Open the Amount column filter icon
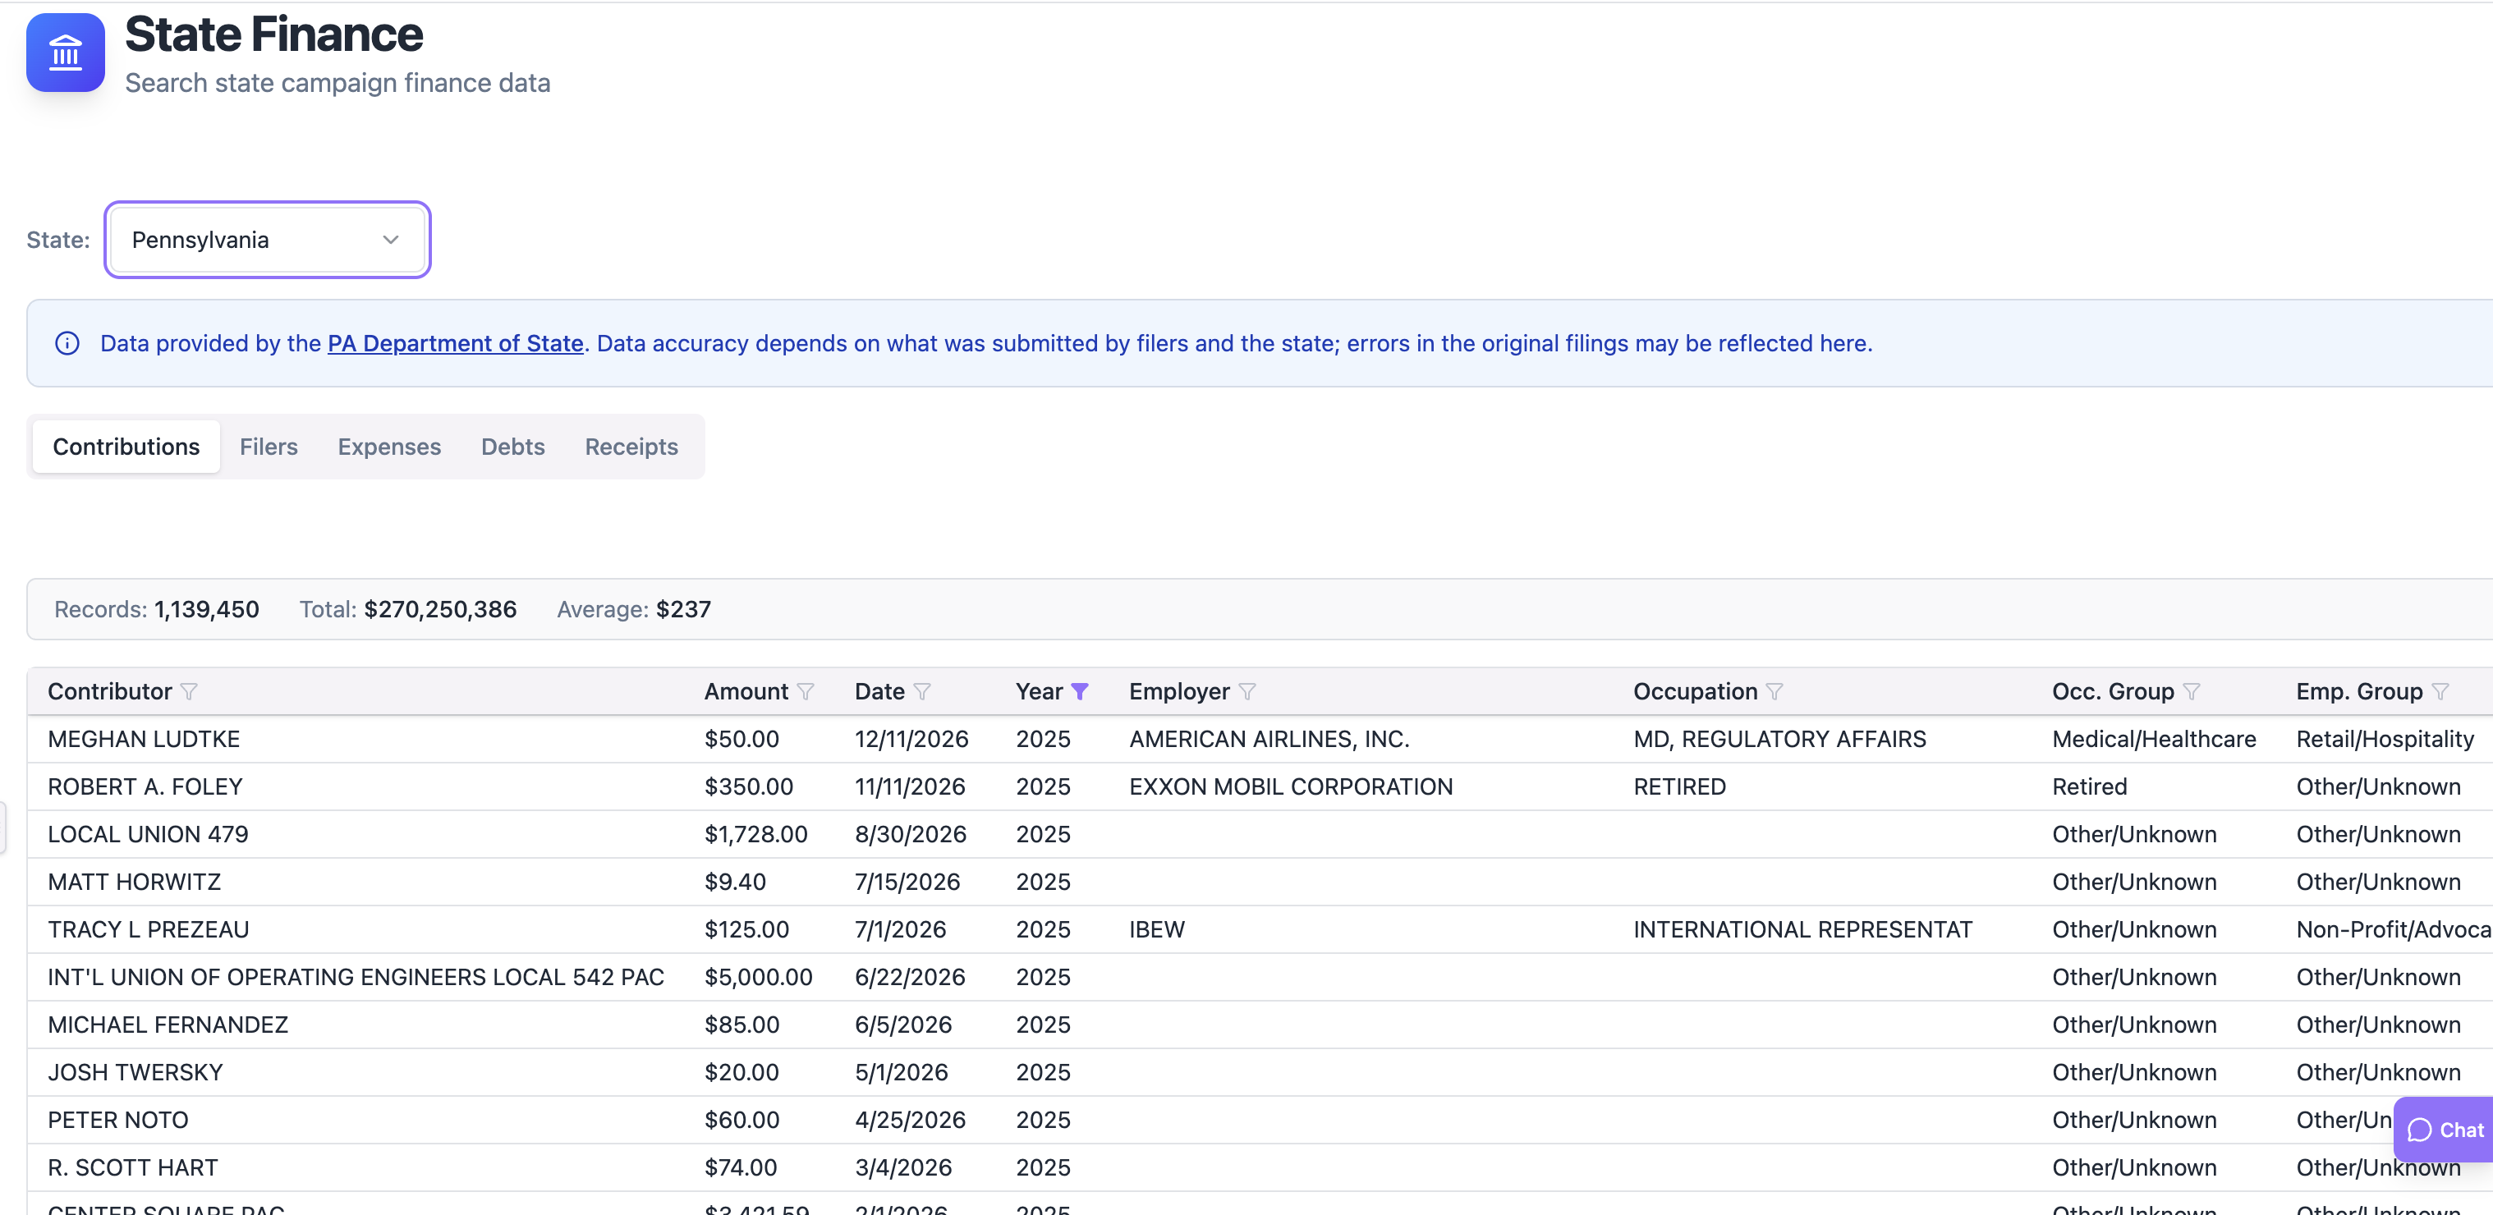 [x=806, y=692]
